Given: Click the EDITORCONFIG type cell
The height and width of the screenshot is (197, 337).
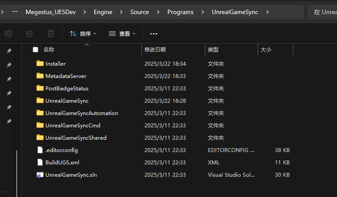Looking at the screenshot, I should [231, 150].
